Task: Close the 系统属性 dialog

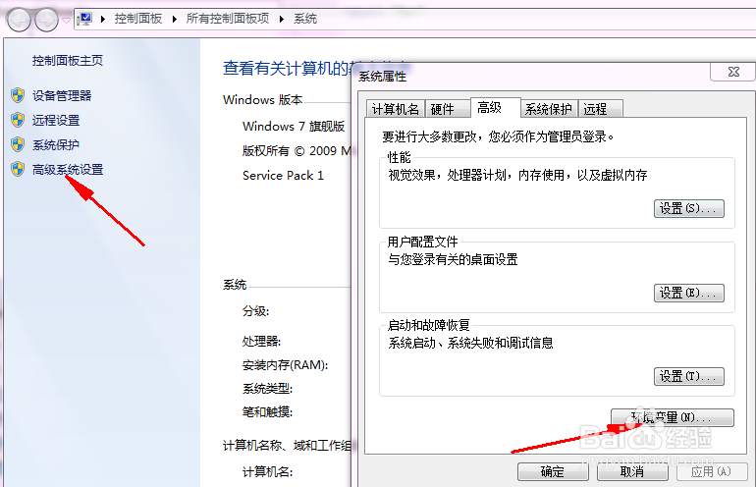Action: [732, 72]
